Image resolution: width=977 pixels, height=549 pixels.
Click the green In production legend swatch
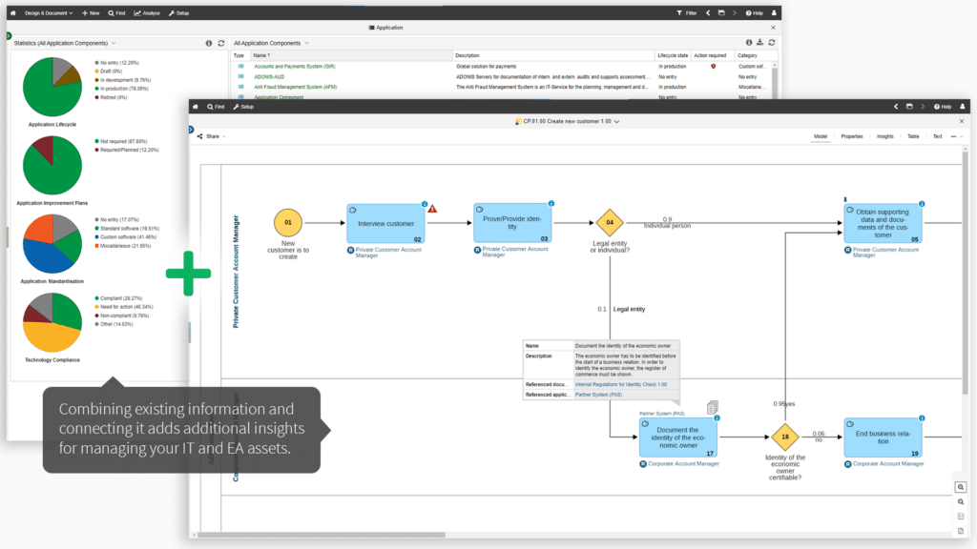pos(96,89)
